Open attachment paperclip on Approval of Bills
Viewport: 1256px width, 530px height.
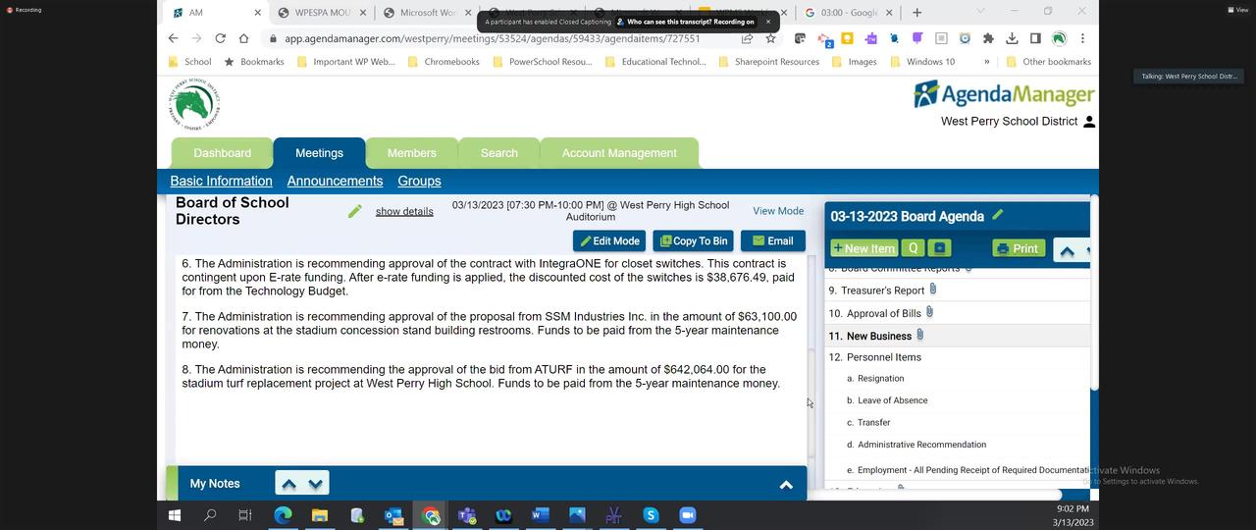(929, 312)
